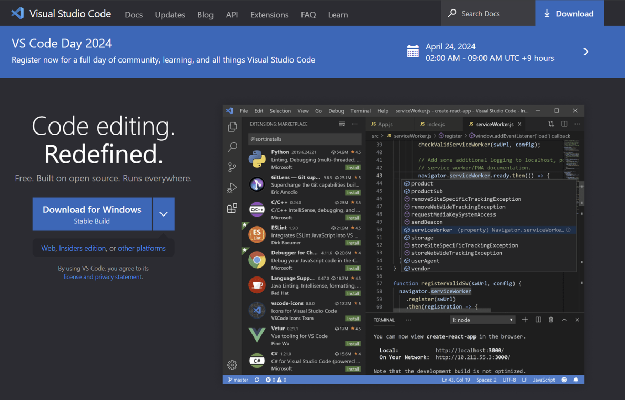Open Extensions icon in activity bar
This screenshot has width=625, height=400.
pos(232,208)
